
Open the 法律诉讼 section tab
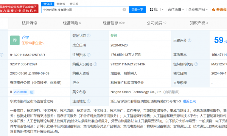click(30, 23)
